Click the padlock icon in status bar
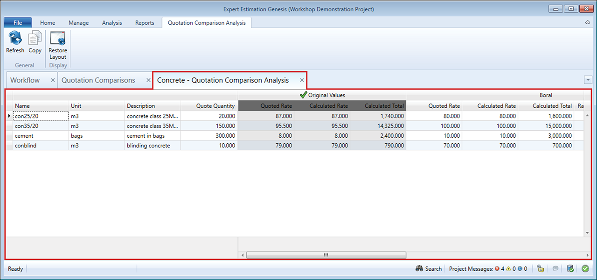 click(541, 269)
